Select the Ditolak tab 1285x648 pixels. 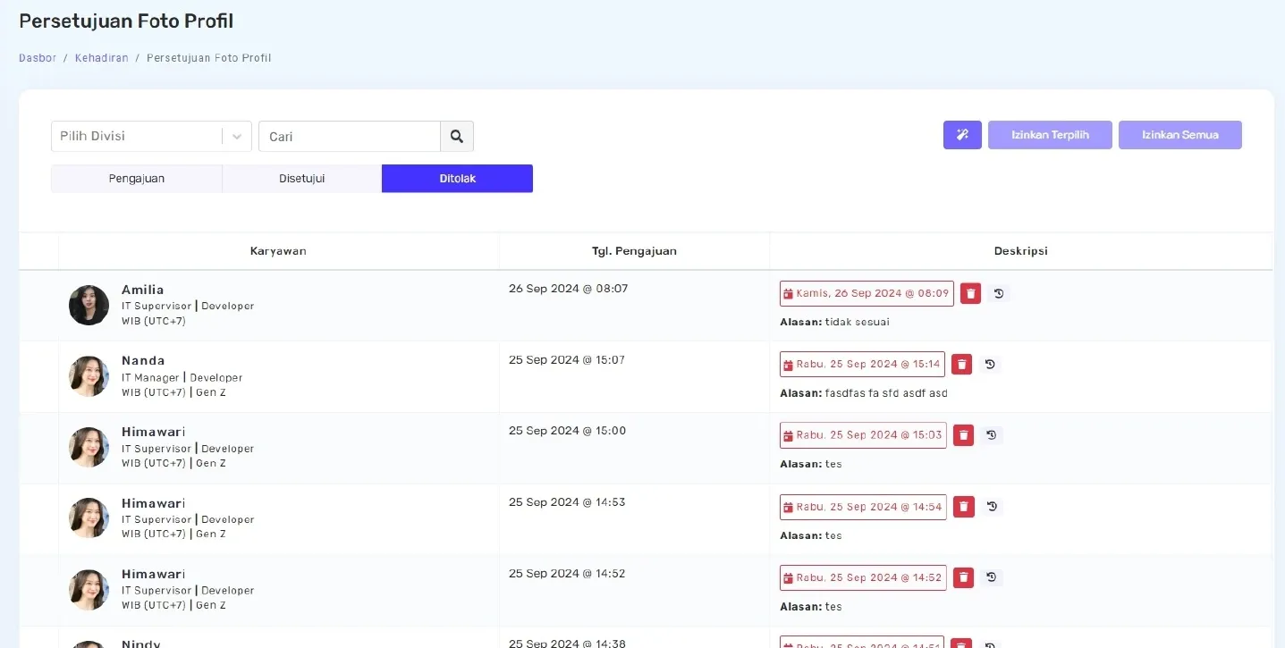(457, 179)
